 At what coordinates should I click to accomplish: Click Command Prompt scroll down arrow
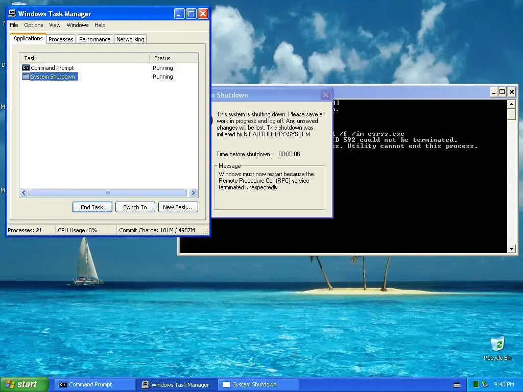tap(511, 249)
